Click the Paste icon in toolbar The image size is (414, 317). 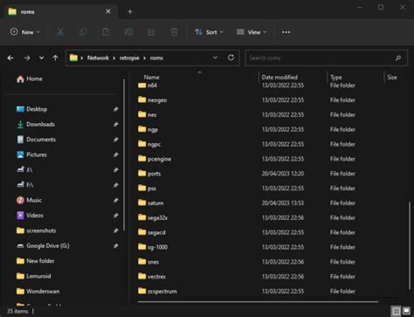point(106,32)
